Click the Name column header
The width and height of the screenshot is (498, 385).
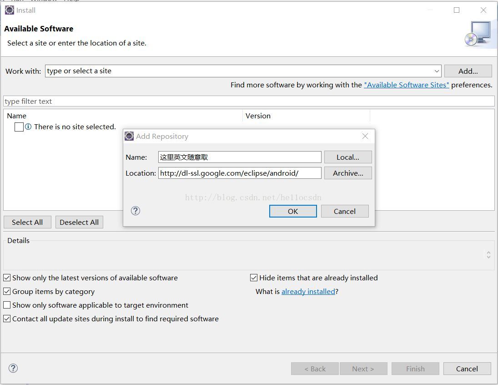click(17, 116)
